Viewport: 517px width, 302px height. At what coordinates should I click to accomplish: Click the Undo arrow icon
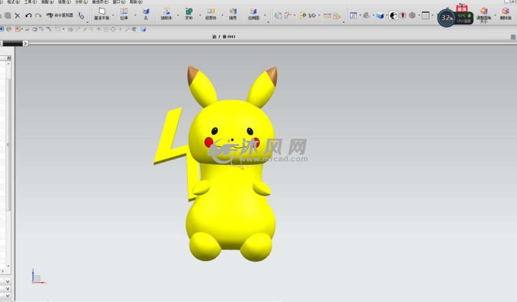pos(28,16)
